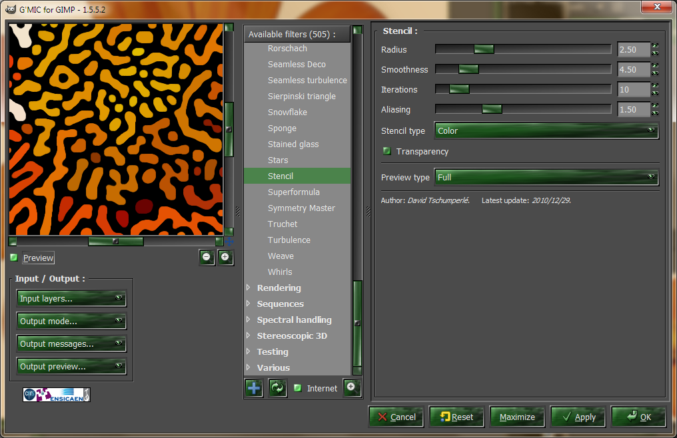Click the Cancel button
Viewport: 677px width, 438px height.
[396, 417]
